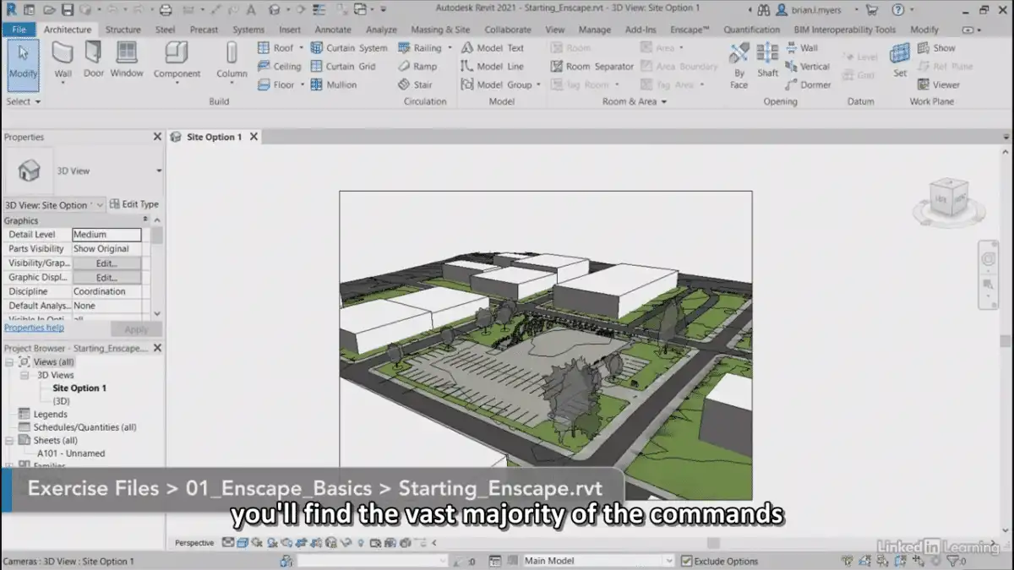
Task: Select the Door tool
Action: tap(94, 60)
